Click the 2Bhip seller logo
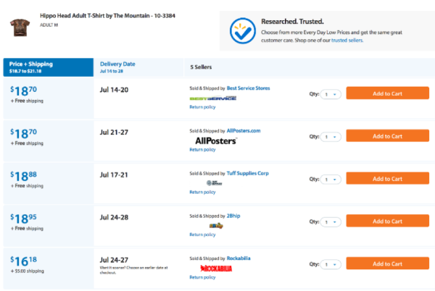Viewport: 435px width, 291px height. [x=216, y=226]
